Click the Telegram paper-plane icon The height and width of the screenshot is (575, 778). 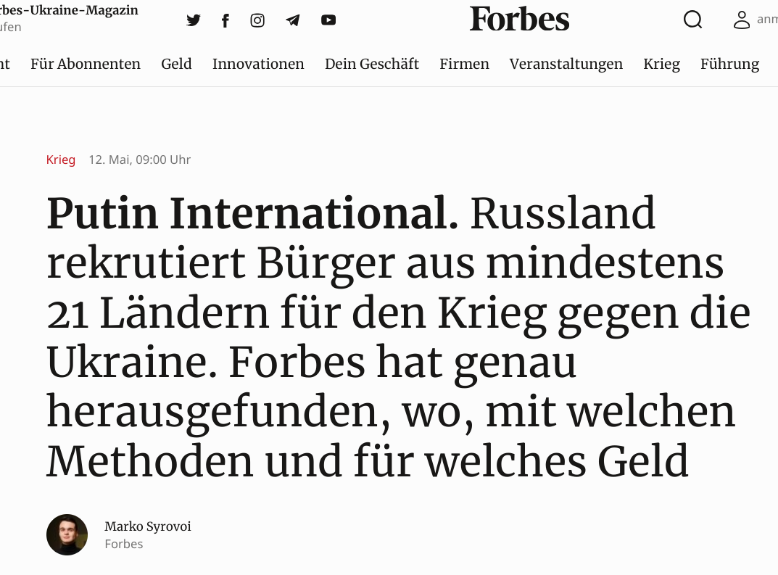point(293,20)
